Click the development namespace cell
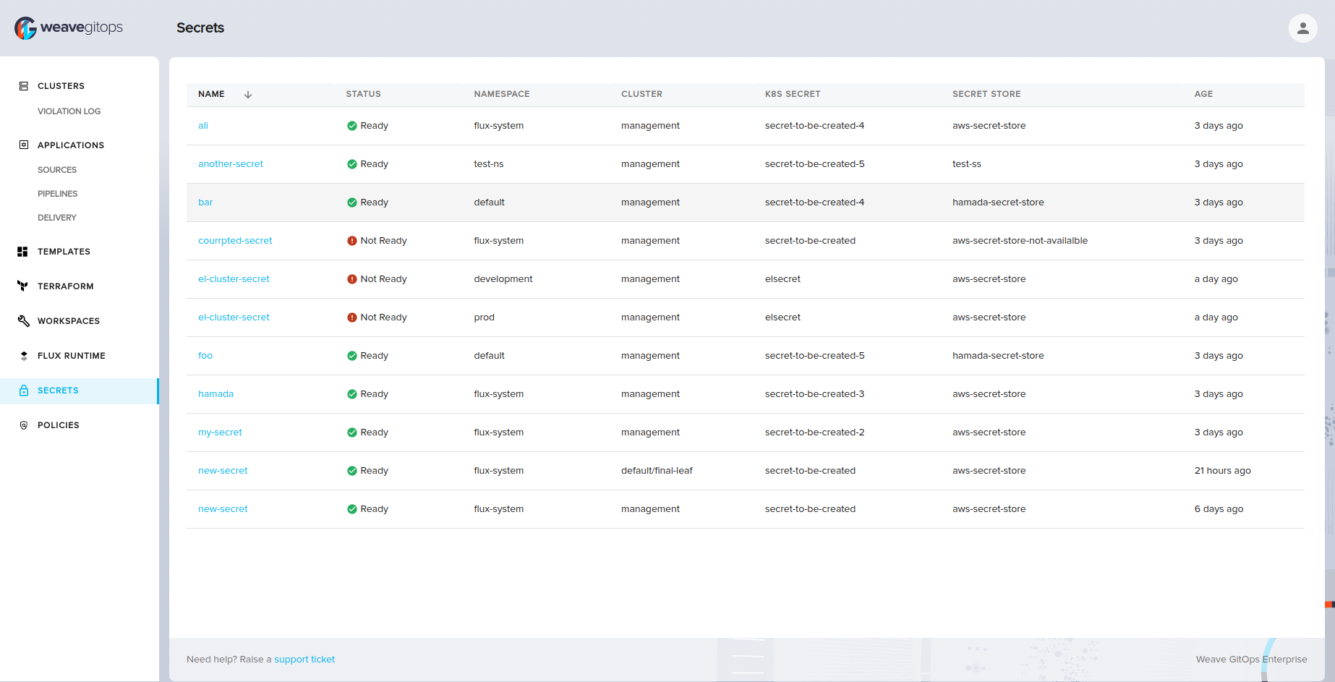This screenshot has width=1335, height=682. [x=503, y=279]
